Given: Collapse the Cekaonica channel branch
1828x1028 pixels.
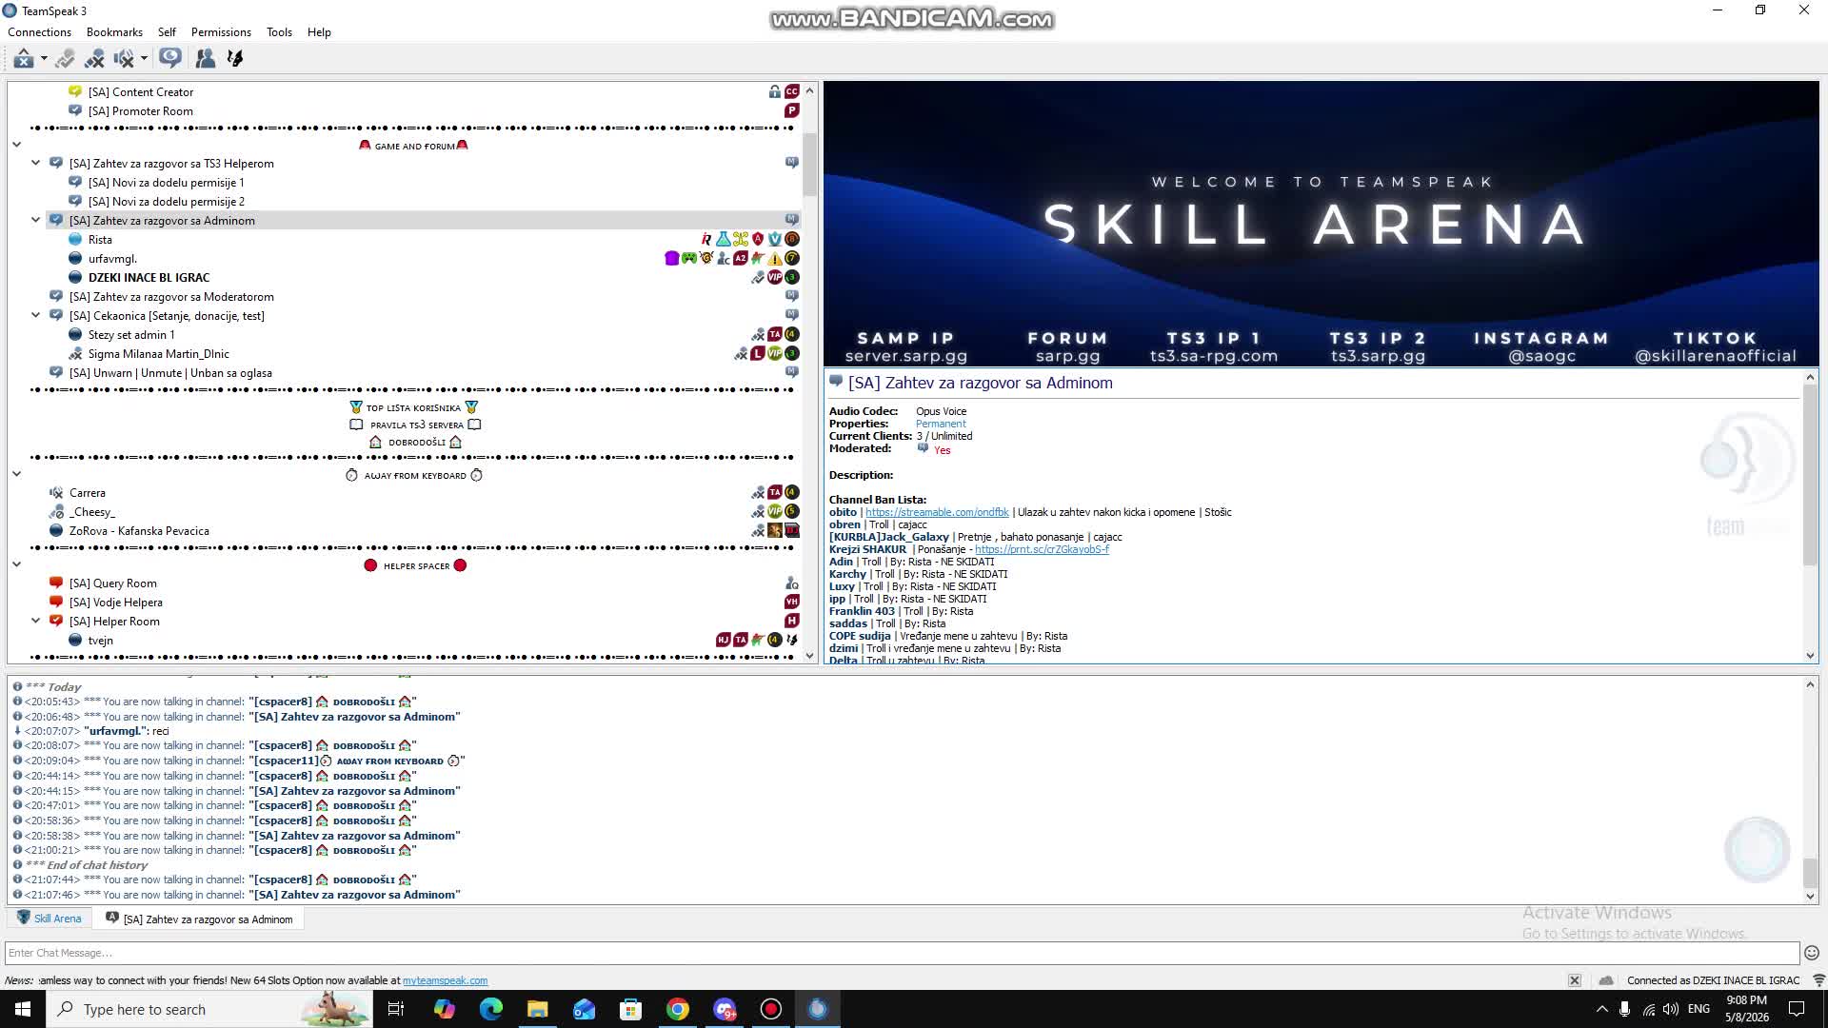Looking at the screenshot, I should click(x=35, y=315).
